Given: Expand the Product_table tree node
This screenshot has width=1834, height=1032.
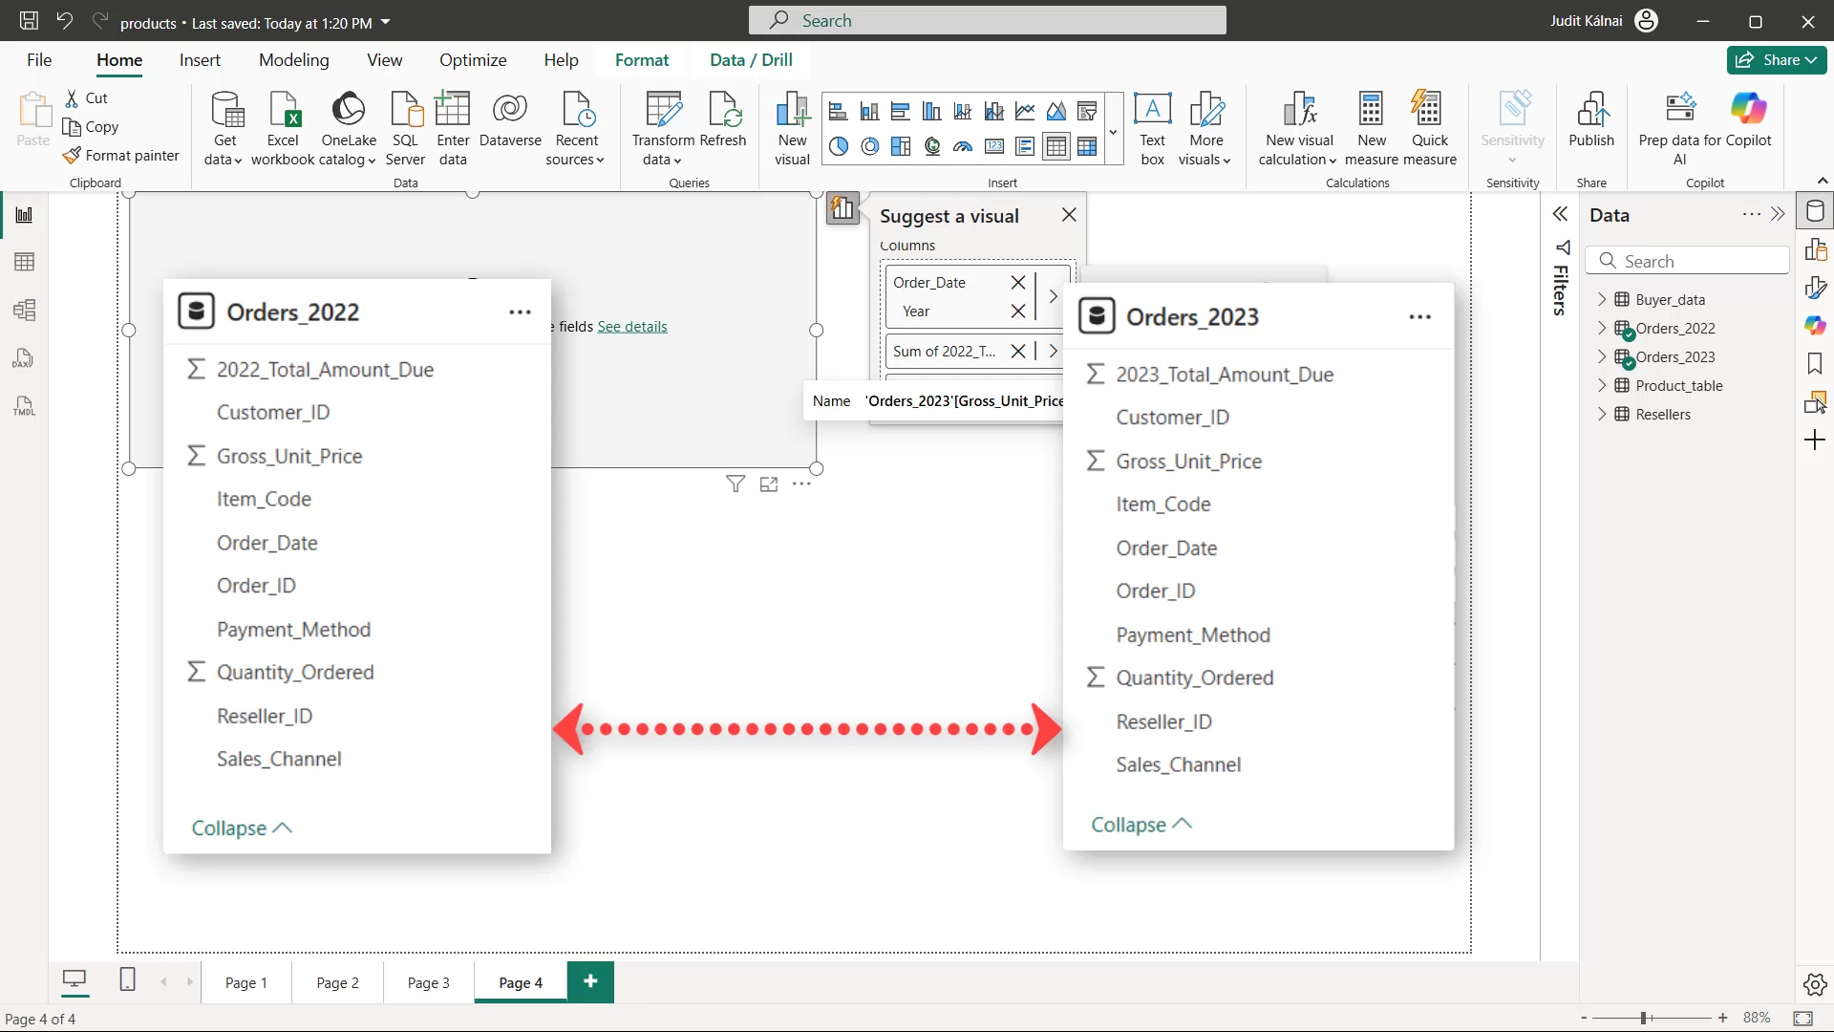Looking at the screenshot, I should coord(1602,385).
